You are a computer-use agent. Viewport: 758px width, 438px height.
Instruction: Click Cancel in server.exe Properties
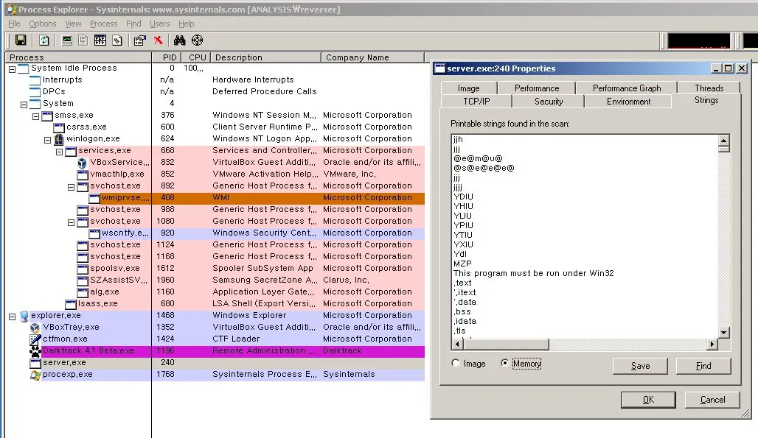point(712,400)
